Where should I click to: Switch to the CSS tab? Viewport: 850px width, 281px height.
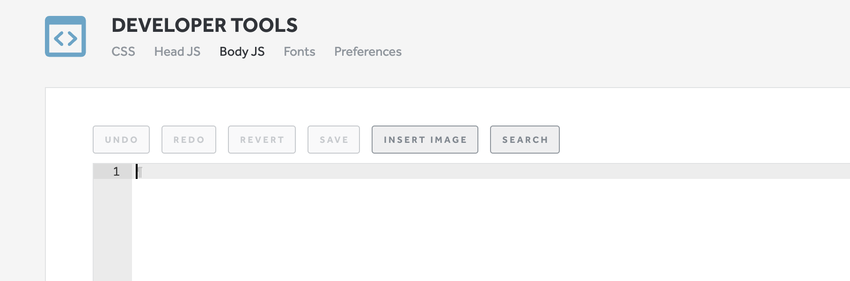123,52
